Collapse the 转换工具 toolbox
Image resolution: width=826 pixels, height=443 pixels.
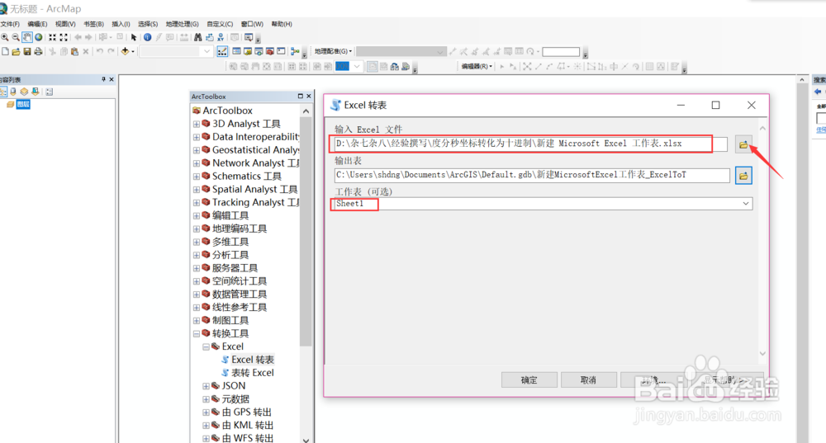pos(197,333)
